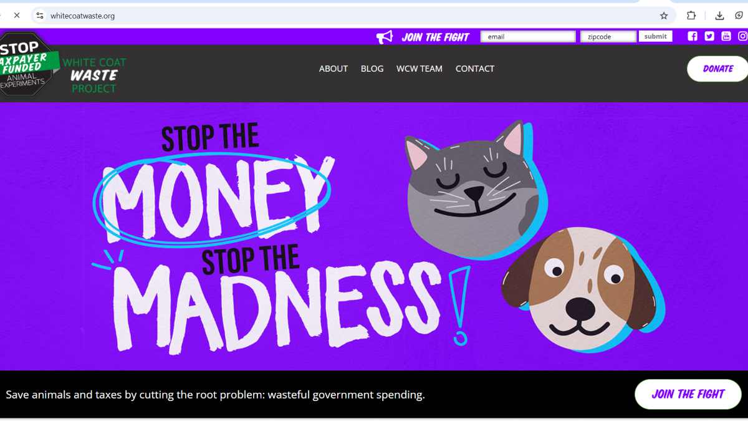View site information icon in address bar
Viewport: 748px width, 421px height.
(x=40, y=16)
